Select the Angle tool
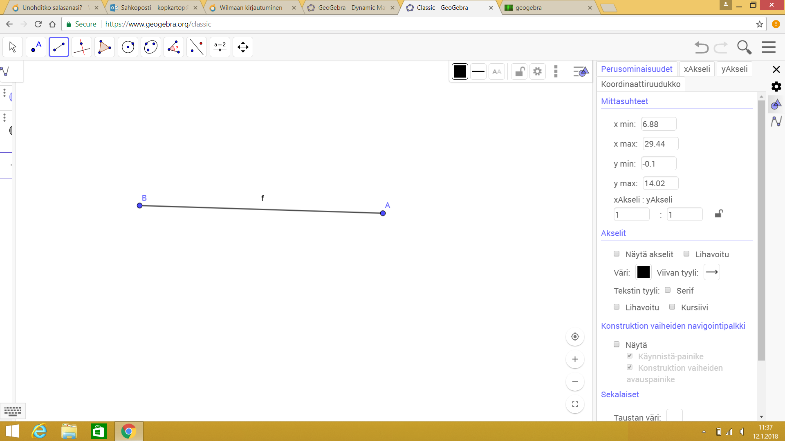 [x=174, y=47]
